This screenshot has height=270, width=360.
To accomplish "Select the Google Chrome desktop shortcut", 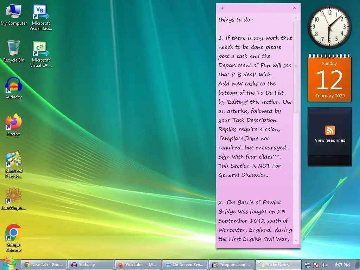I will click(14, 238).
